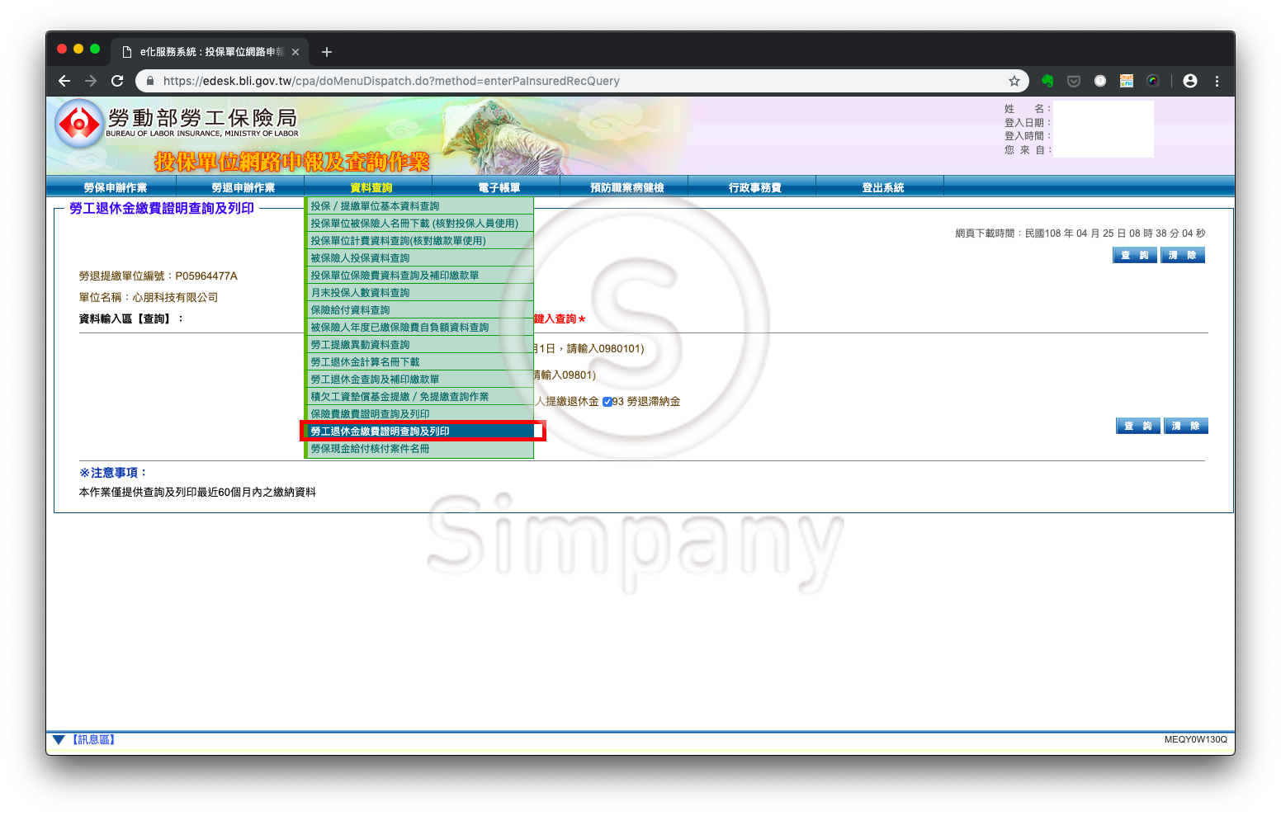
Task: Click the Bureau of Labor Insurance logo
Action: [79, 124]
